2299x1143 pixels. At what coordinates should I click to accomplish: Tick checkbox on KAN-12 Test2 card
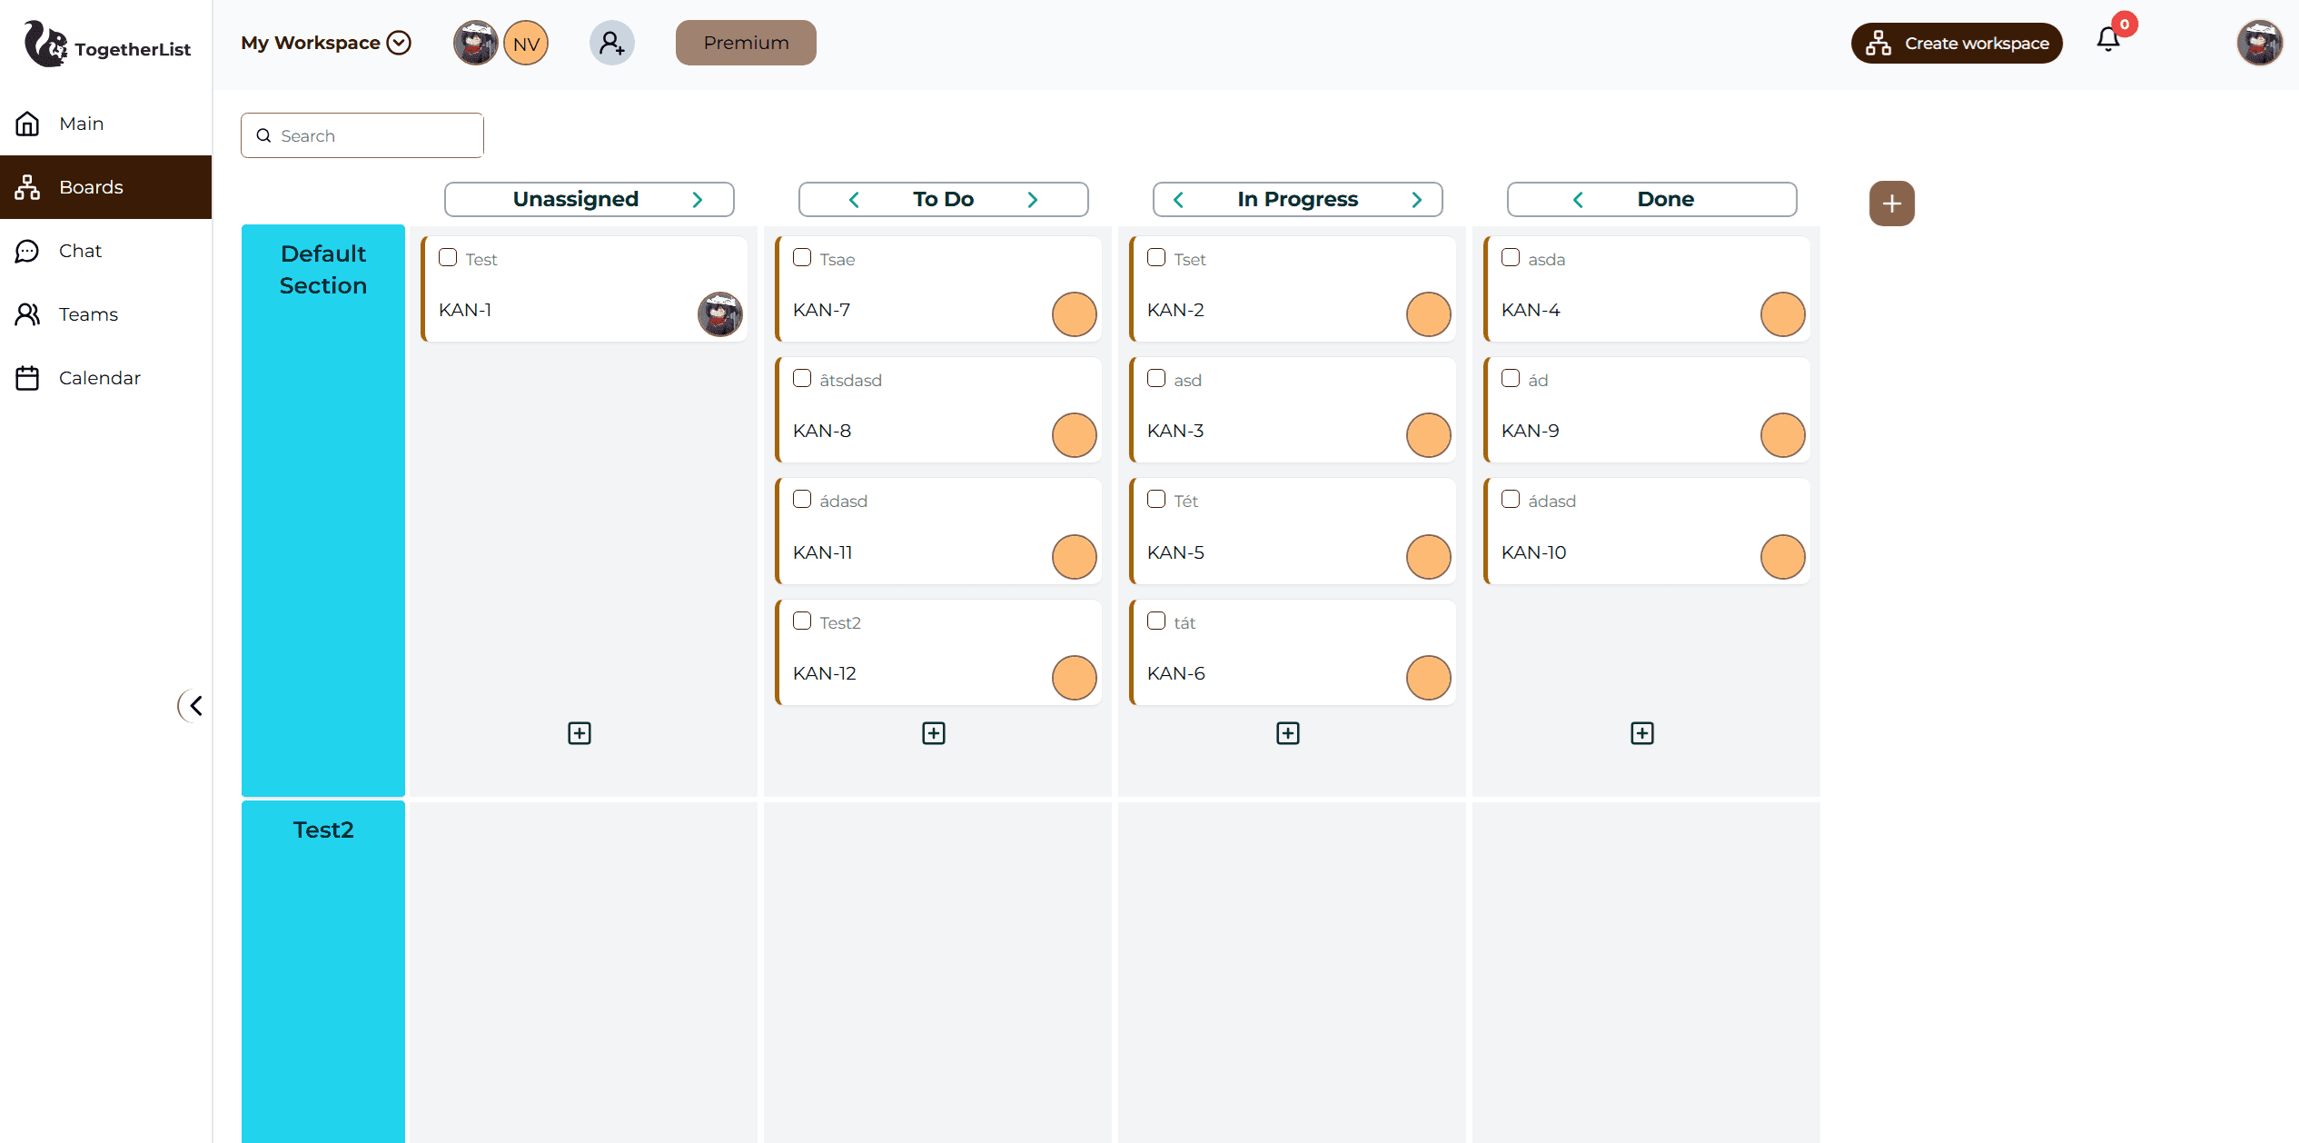tap(802, 621)
